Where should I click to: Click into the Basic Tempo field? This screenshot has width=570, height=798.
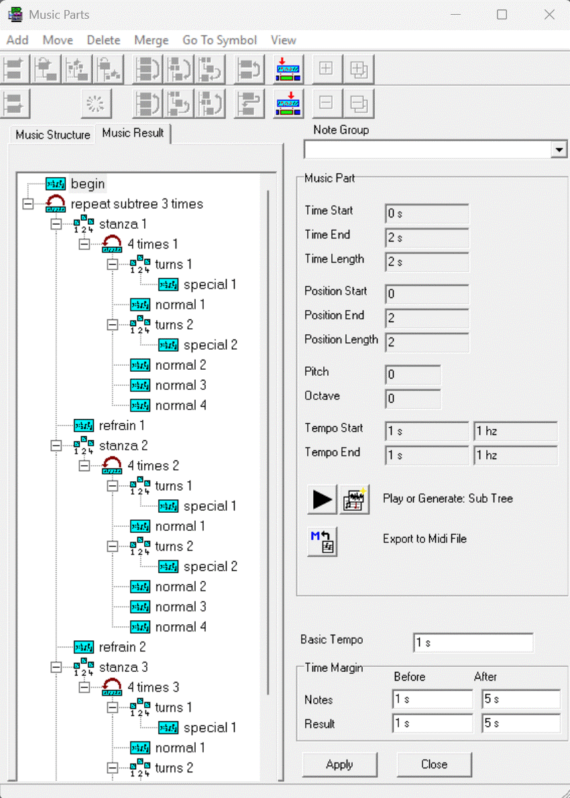click(x=473, y=643)
